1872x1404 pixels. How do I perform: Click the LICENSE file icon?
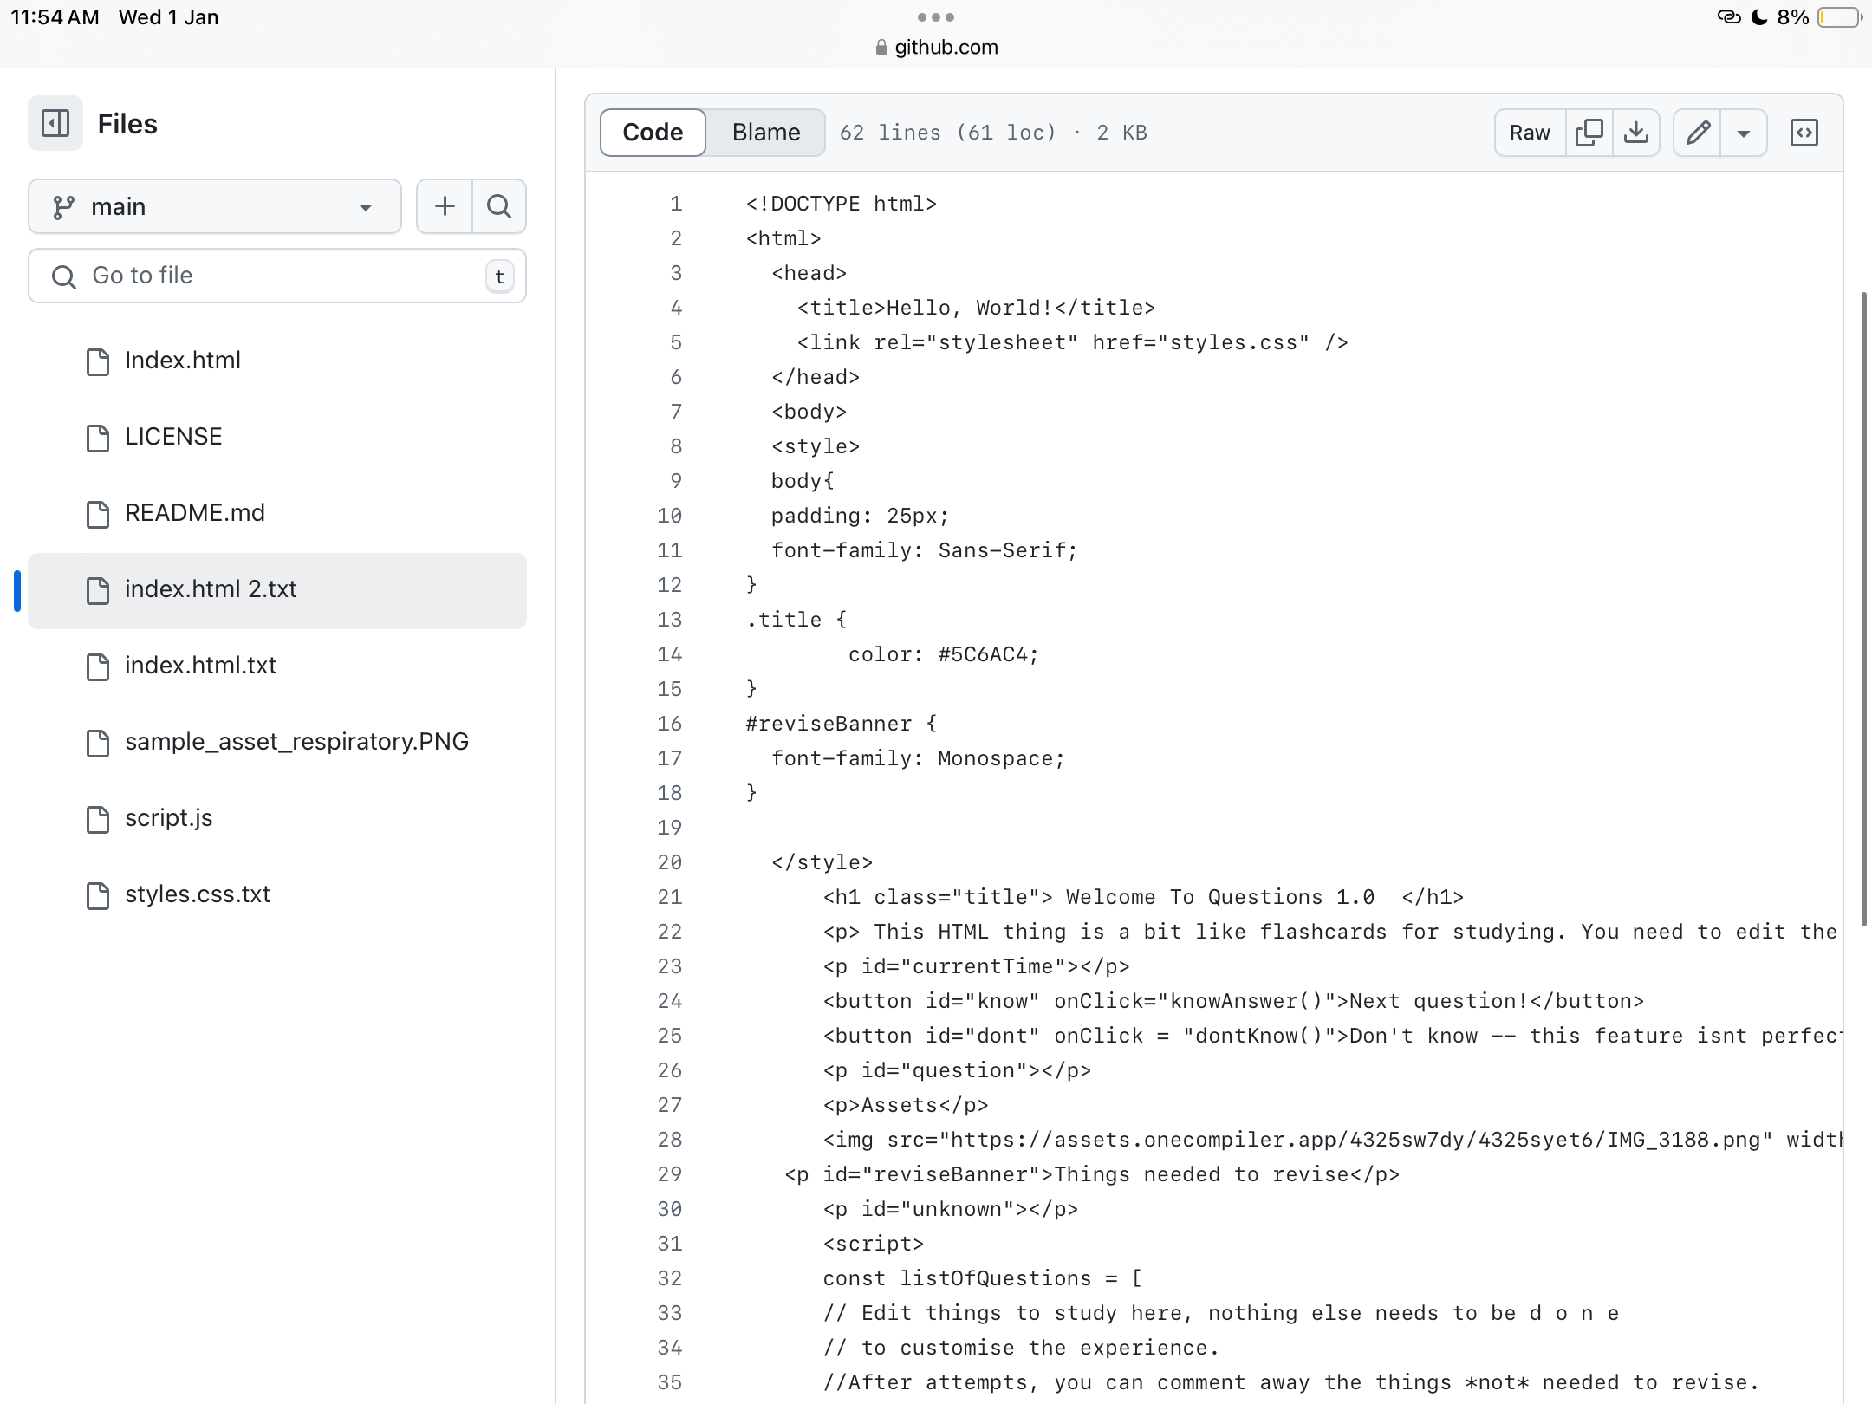coord(98,438)
